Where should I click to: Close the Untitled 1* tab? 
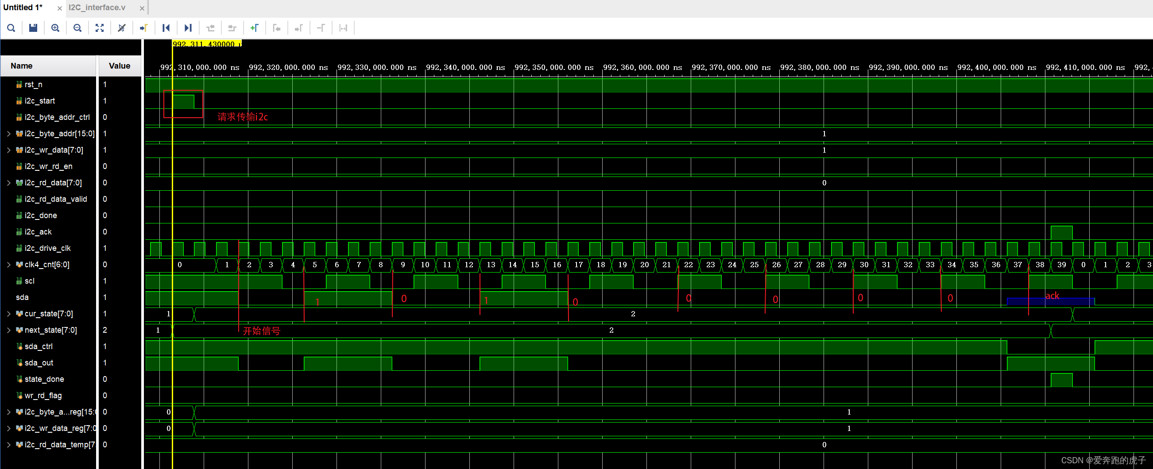click(x=59, y=8)
